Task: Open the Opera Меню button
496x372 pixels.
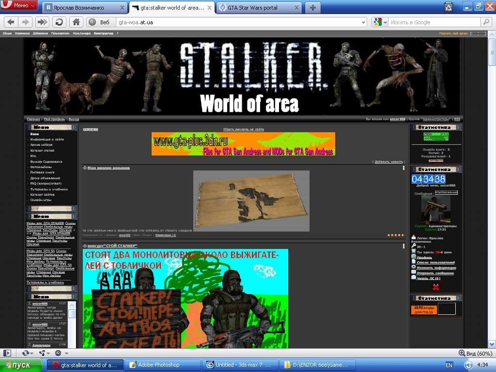Action: [19, 5]
